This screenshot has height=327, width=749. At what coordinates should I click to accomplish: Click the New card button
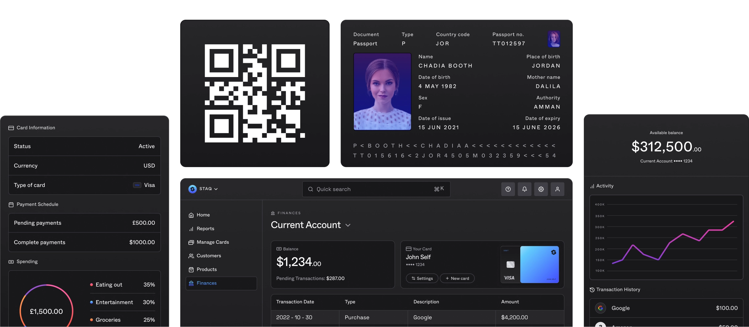click(x=457, y=278)
